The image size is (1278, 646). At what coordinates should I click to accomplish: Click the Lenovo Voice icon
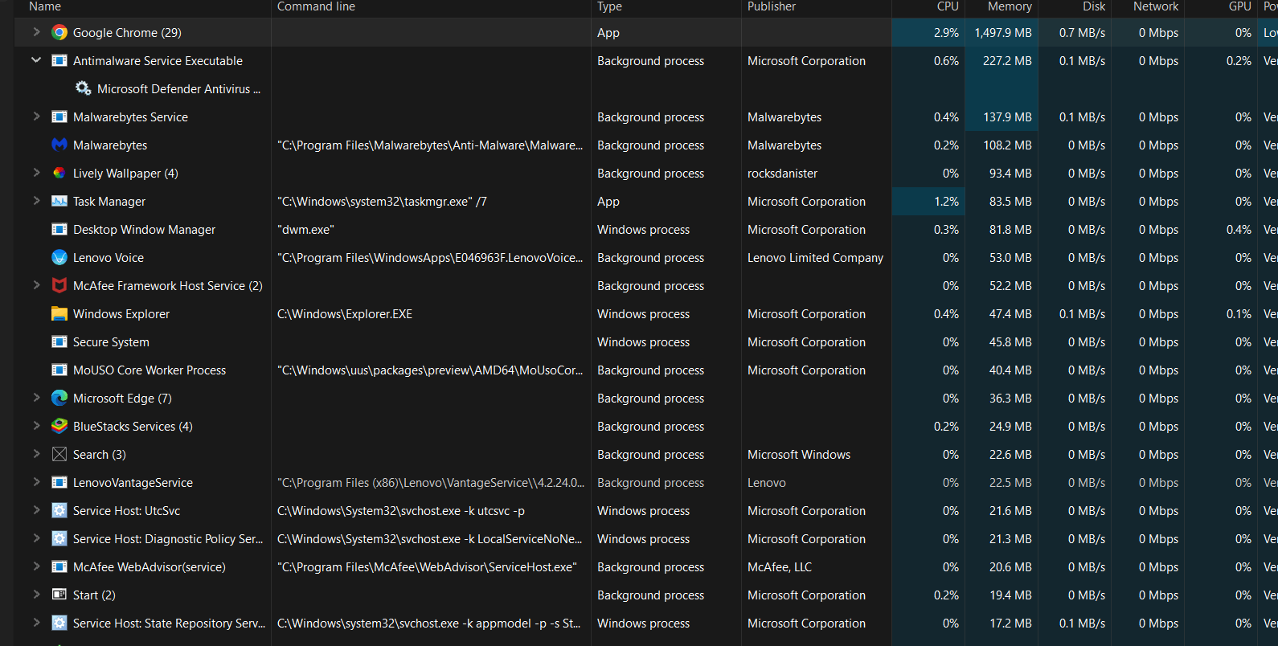(x=59, y=257)
